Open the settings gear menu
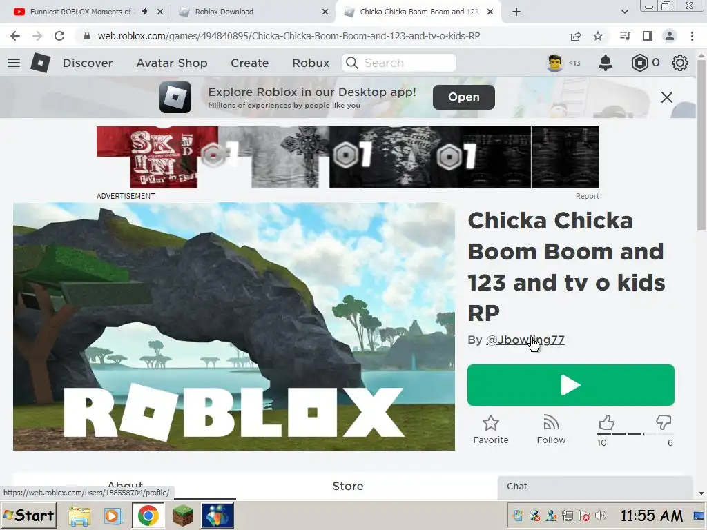This screenshot has width=707, height=530. click(x=679, y=63)
